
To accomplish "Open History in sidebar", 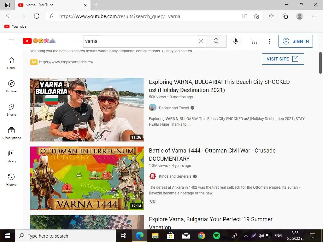I will coord(11,180).
